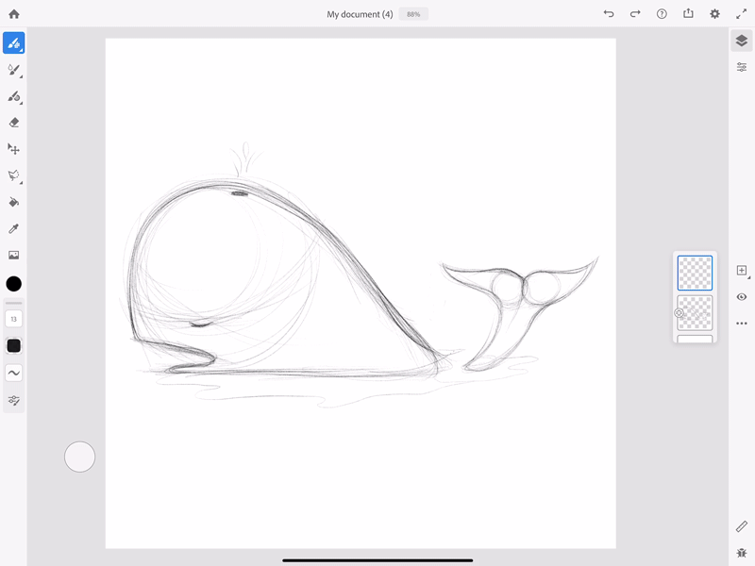Open the color picker swatch
Viewport: 755px width, 566px height.
[13, 281]
